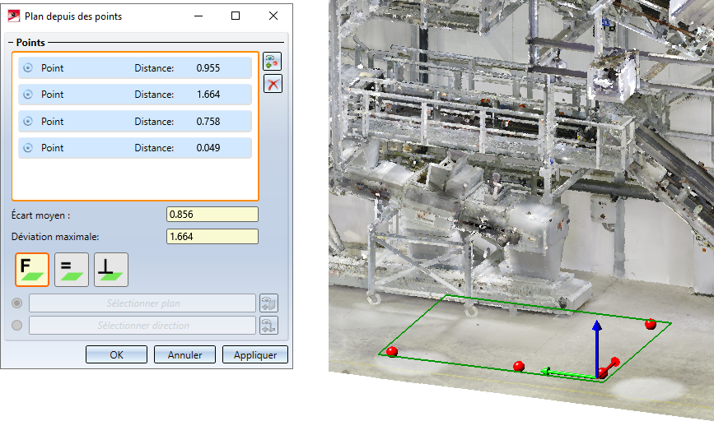
Task: Select the free plane 'F' mode icon
Action: [x=32, y=270]
